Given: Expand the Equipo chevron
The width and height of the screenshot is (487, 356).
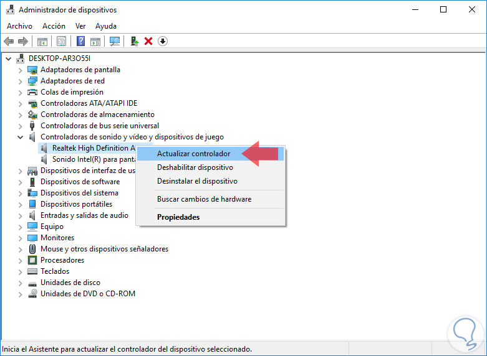Looking at the screenshot, I should click(20, 227).
